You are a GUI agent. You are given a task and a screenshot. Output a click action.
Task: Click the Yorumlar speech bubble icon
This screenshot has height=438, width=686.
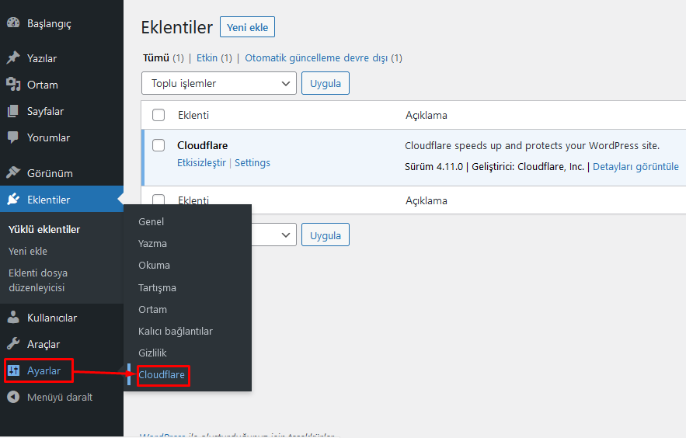13,137
